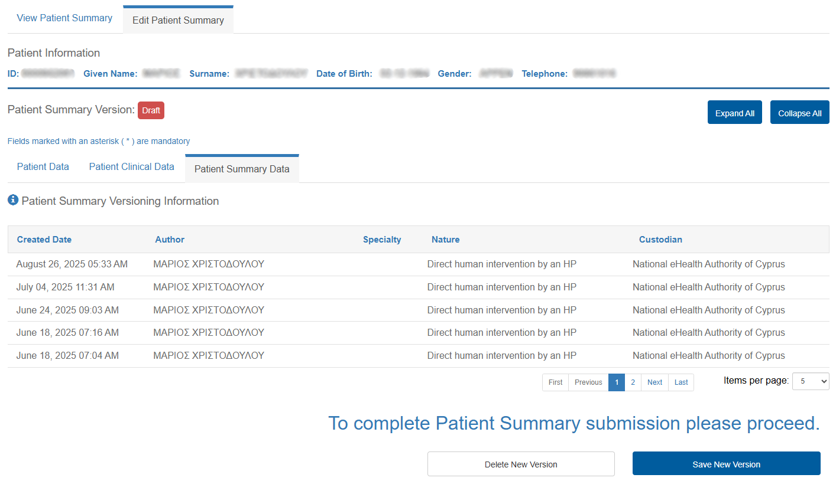Jump to the Last page
Viewport: 836px width, 481px height.
[x=681, y=382]
